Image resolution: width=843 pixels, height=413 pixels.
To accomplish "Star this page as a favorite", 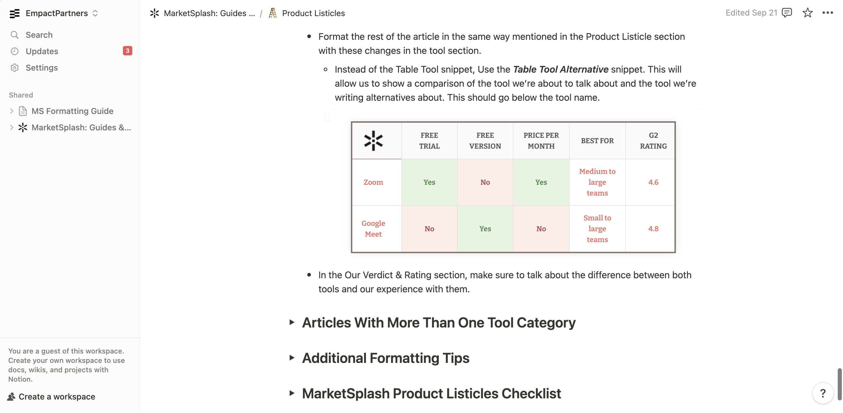I will pos(807,13).
